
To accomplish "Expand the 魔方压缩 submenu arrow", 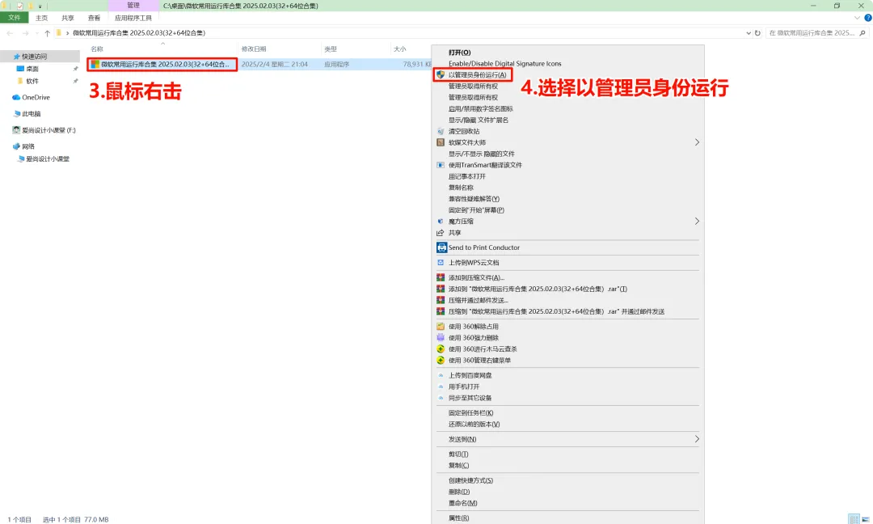I will point(697,222).
